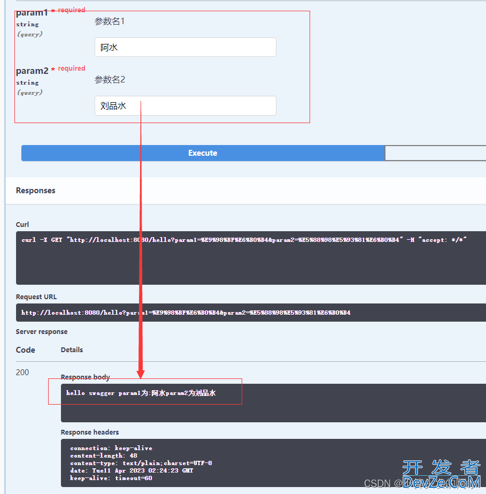This screenshot has width=486, height=494.
Task: Click the keep-alive: timeout=60 header line
Action: [111, 478]
